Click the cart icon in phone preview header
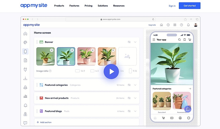Viewport: 220px width, 129px height. coord(190,40)
